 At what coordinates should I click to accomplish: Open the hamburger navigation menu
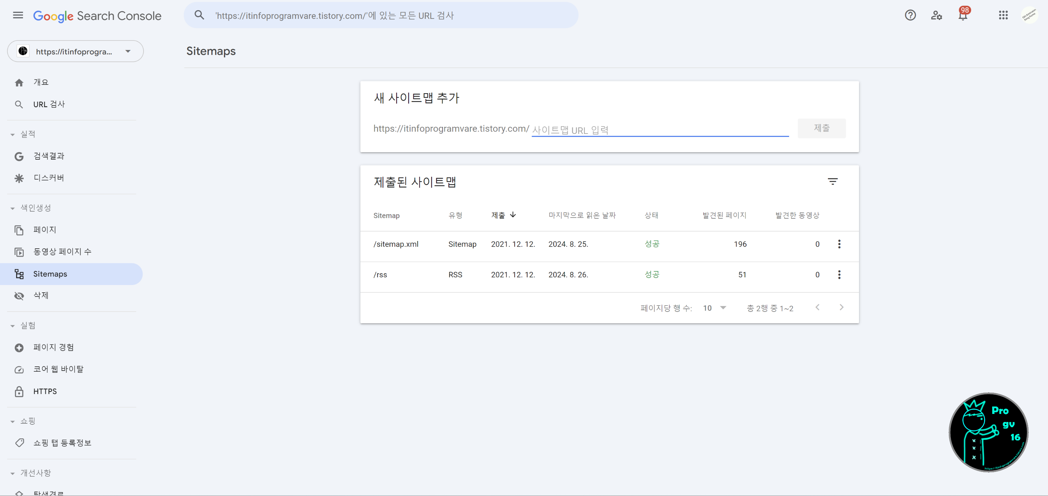(18, 15)
